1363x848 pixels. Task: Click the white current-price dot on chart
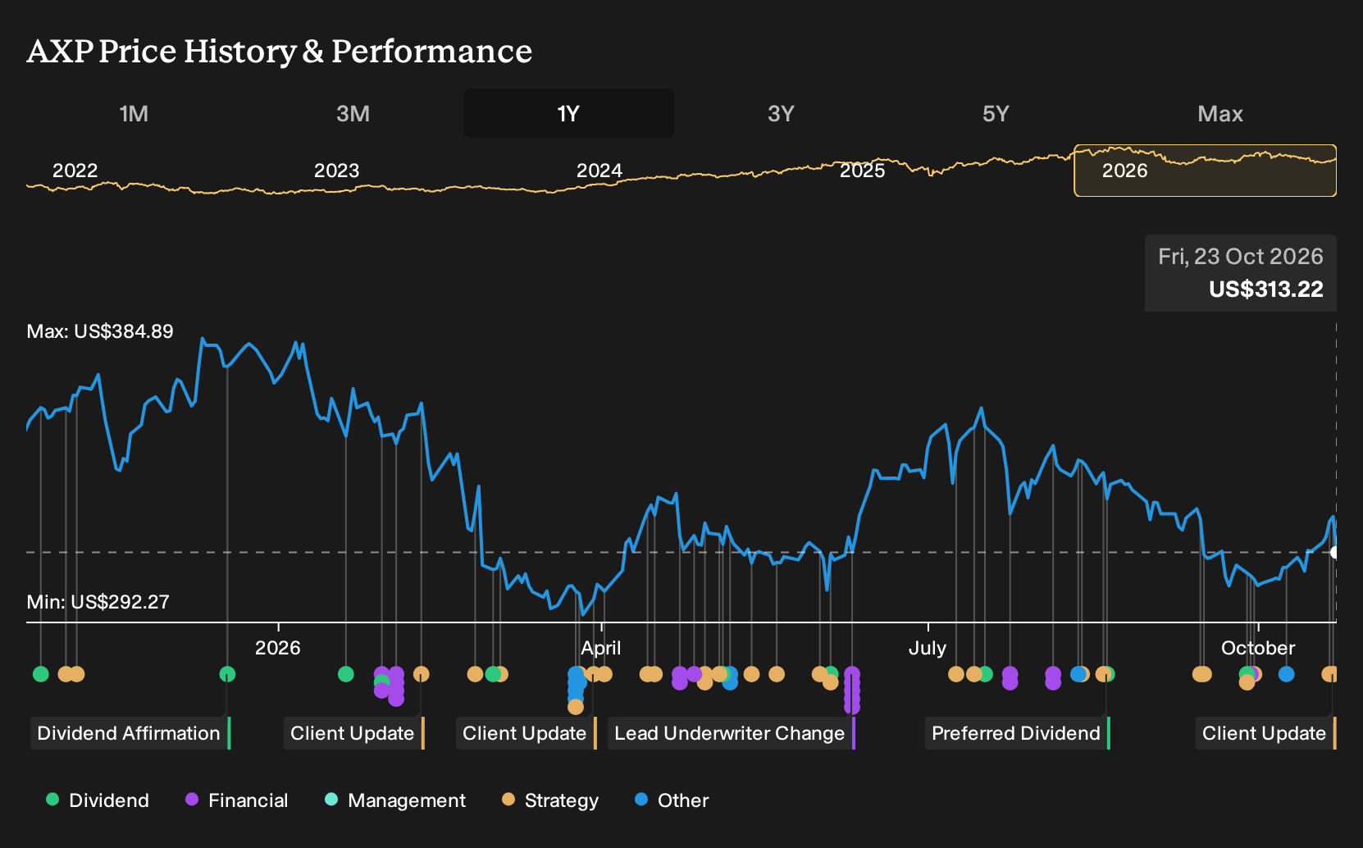[1336, 553]
